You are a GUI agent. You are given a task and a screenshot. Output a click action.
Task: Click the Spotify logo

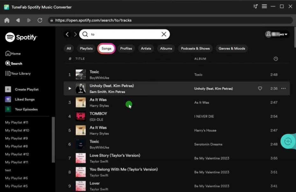coord(21,37)
